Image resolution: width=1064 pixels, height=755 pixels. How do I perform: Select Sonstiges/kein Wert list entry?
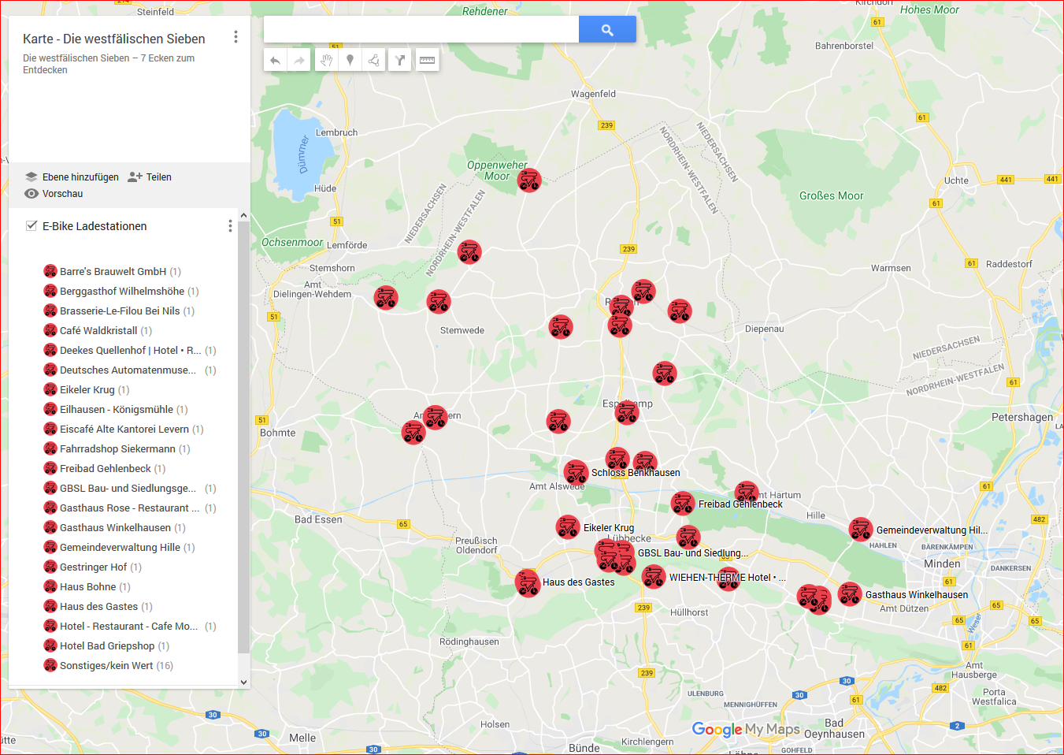point(109,666)
